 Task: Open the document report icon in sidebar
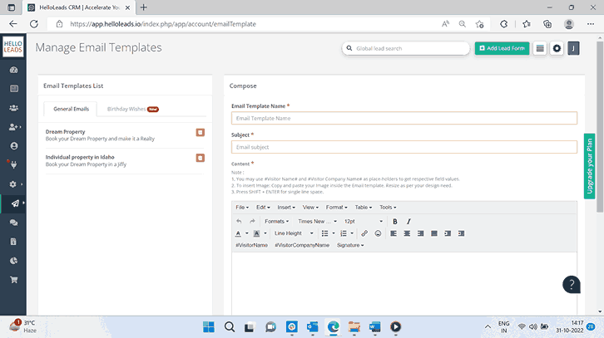click(14, 242)
